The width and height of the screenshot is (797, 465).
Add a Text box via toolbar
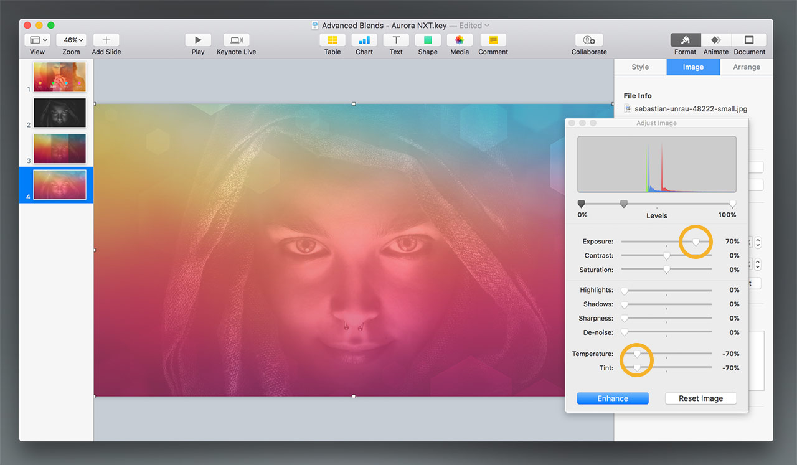(x=396, y=40)
